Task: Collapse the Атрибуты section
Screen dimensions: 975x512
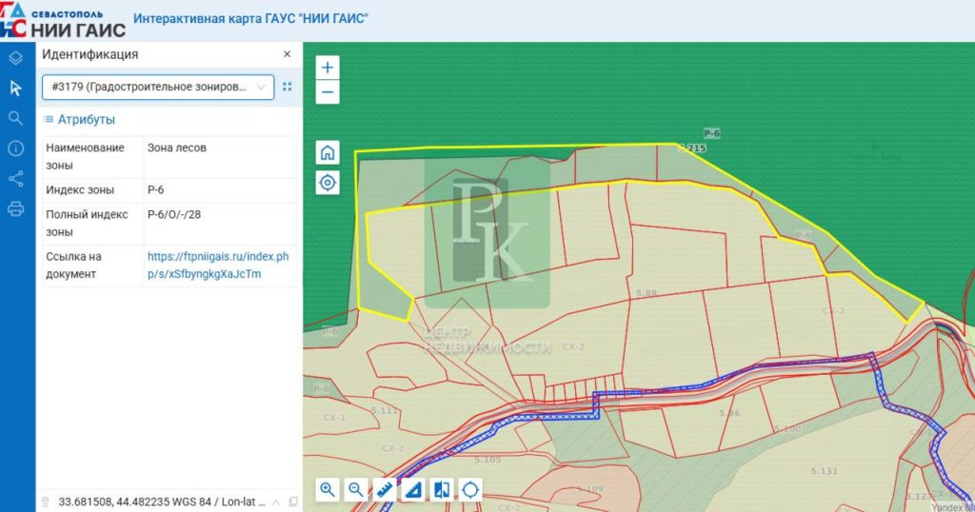Action: click(x=80, y=120)
